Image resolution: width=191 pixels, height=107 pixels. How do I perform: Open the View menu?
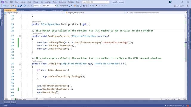click(x=17, y=2)
